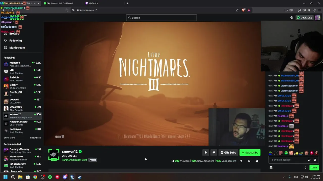Open KhaledAlmasry channel in sidebar

tap(22, 123)
